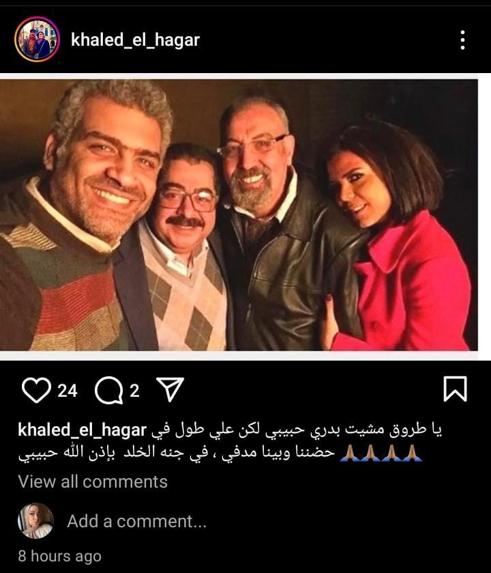View the story from the header profile avatar
The image size is (491, 573).
click(37, 39)
